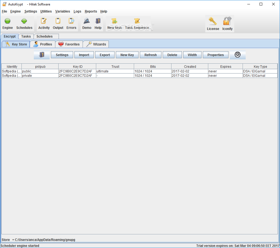This screenshot has width=280, height=248.
Task: Click the 'ultimate' trust cell
Action: coord(115,71)
